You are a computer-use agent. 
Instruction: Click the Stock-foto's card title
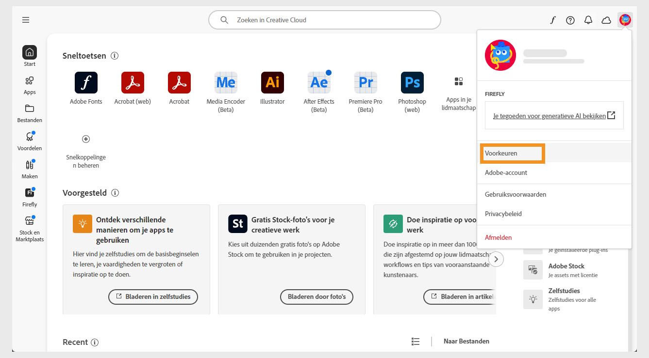pyautogui.click(x=293, y=225)
